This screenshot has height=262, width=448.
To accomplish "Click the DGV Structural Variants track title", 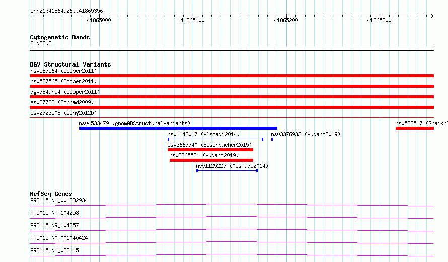I will tap(70, 64).
